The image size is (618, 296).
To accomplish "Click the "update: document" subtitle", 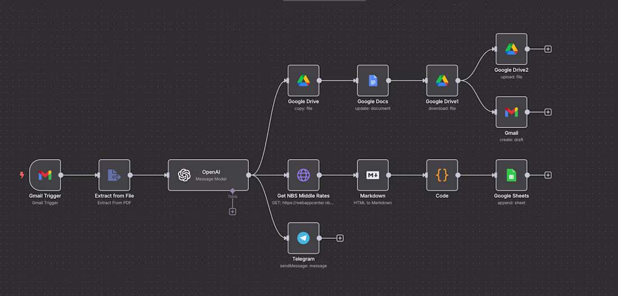I will coord(373,108).
